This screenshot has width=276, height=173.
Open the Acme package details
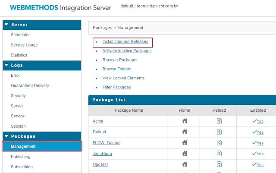pyautogui.click(x=98, y=121)
